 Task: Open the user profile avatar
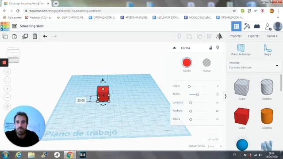tap(278, 26)
